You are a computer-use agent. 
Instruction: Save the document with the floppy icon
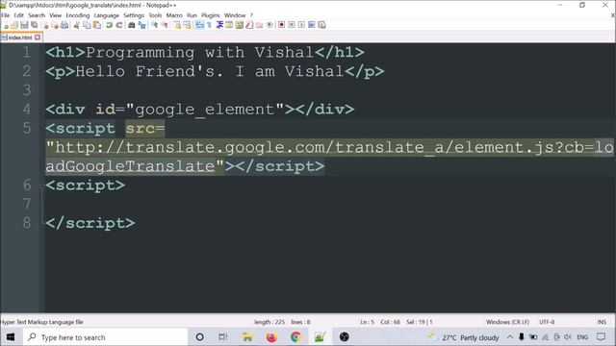(24, 25)
